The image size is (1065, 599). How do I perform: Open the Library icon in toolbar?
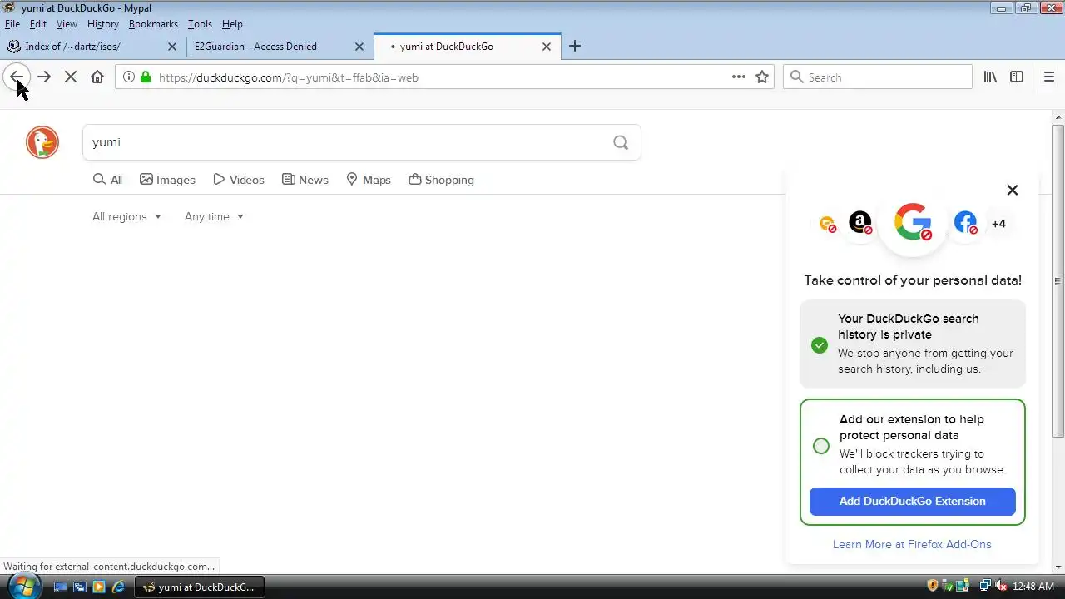990,77
